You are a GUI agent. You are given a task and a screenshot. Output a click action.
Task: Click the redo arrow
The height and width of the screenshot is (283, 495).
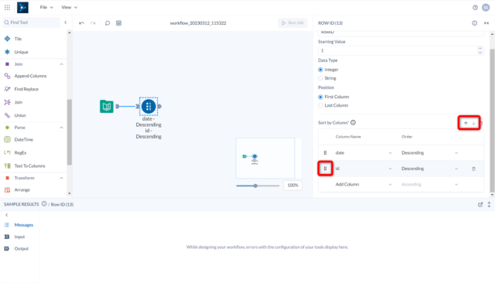pyautogui.click(x=93, y=23)
